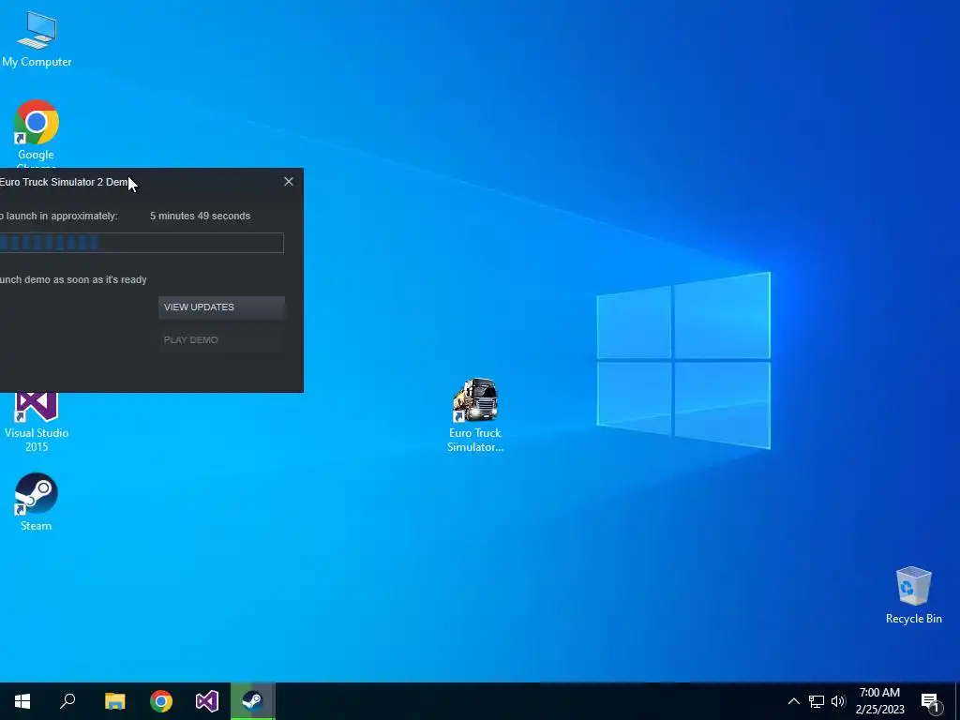Open the notification center icon

pos(930,702)
